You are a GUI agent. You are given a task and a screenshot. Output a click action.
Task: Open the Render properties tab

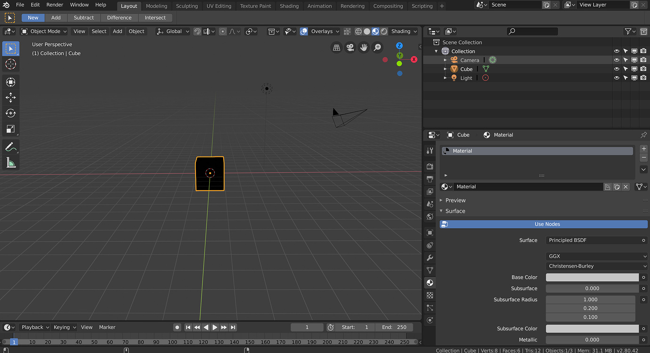click(430, 167)
